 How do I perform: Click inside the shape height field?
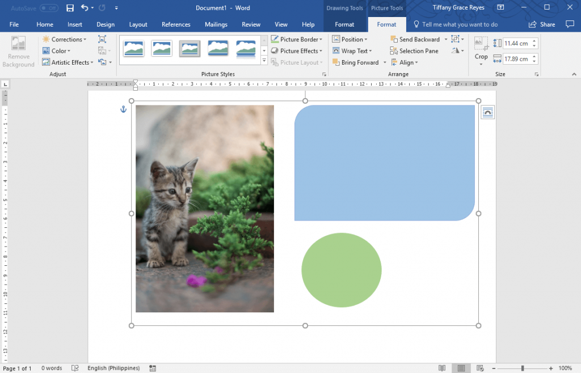[x=516, y=43]
